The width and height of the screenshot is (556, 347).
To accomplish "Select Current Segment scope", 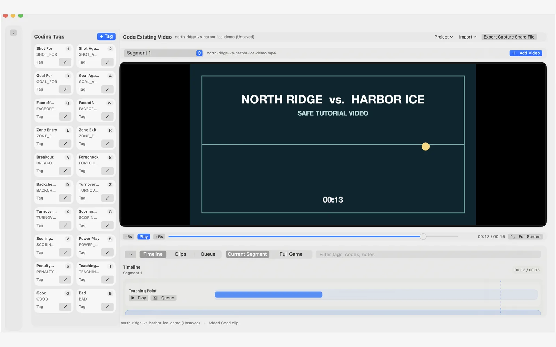I will click(x=247, y=254).
